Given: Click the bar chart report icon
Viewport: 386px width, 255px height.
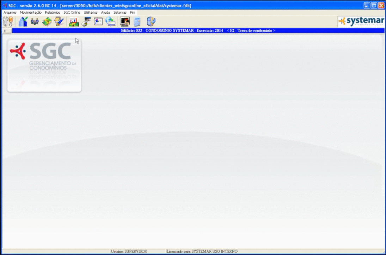Looking at the screenshot, I should (x=74, y=22).
